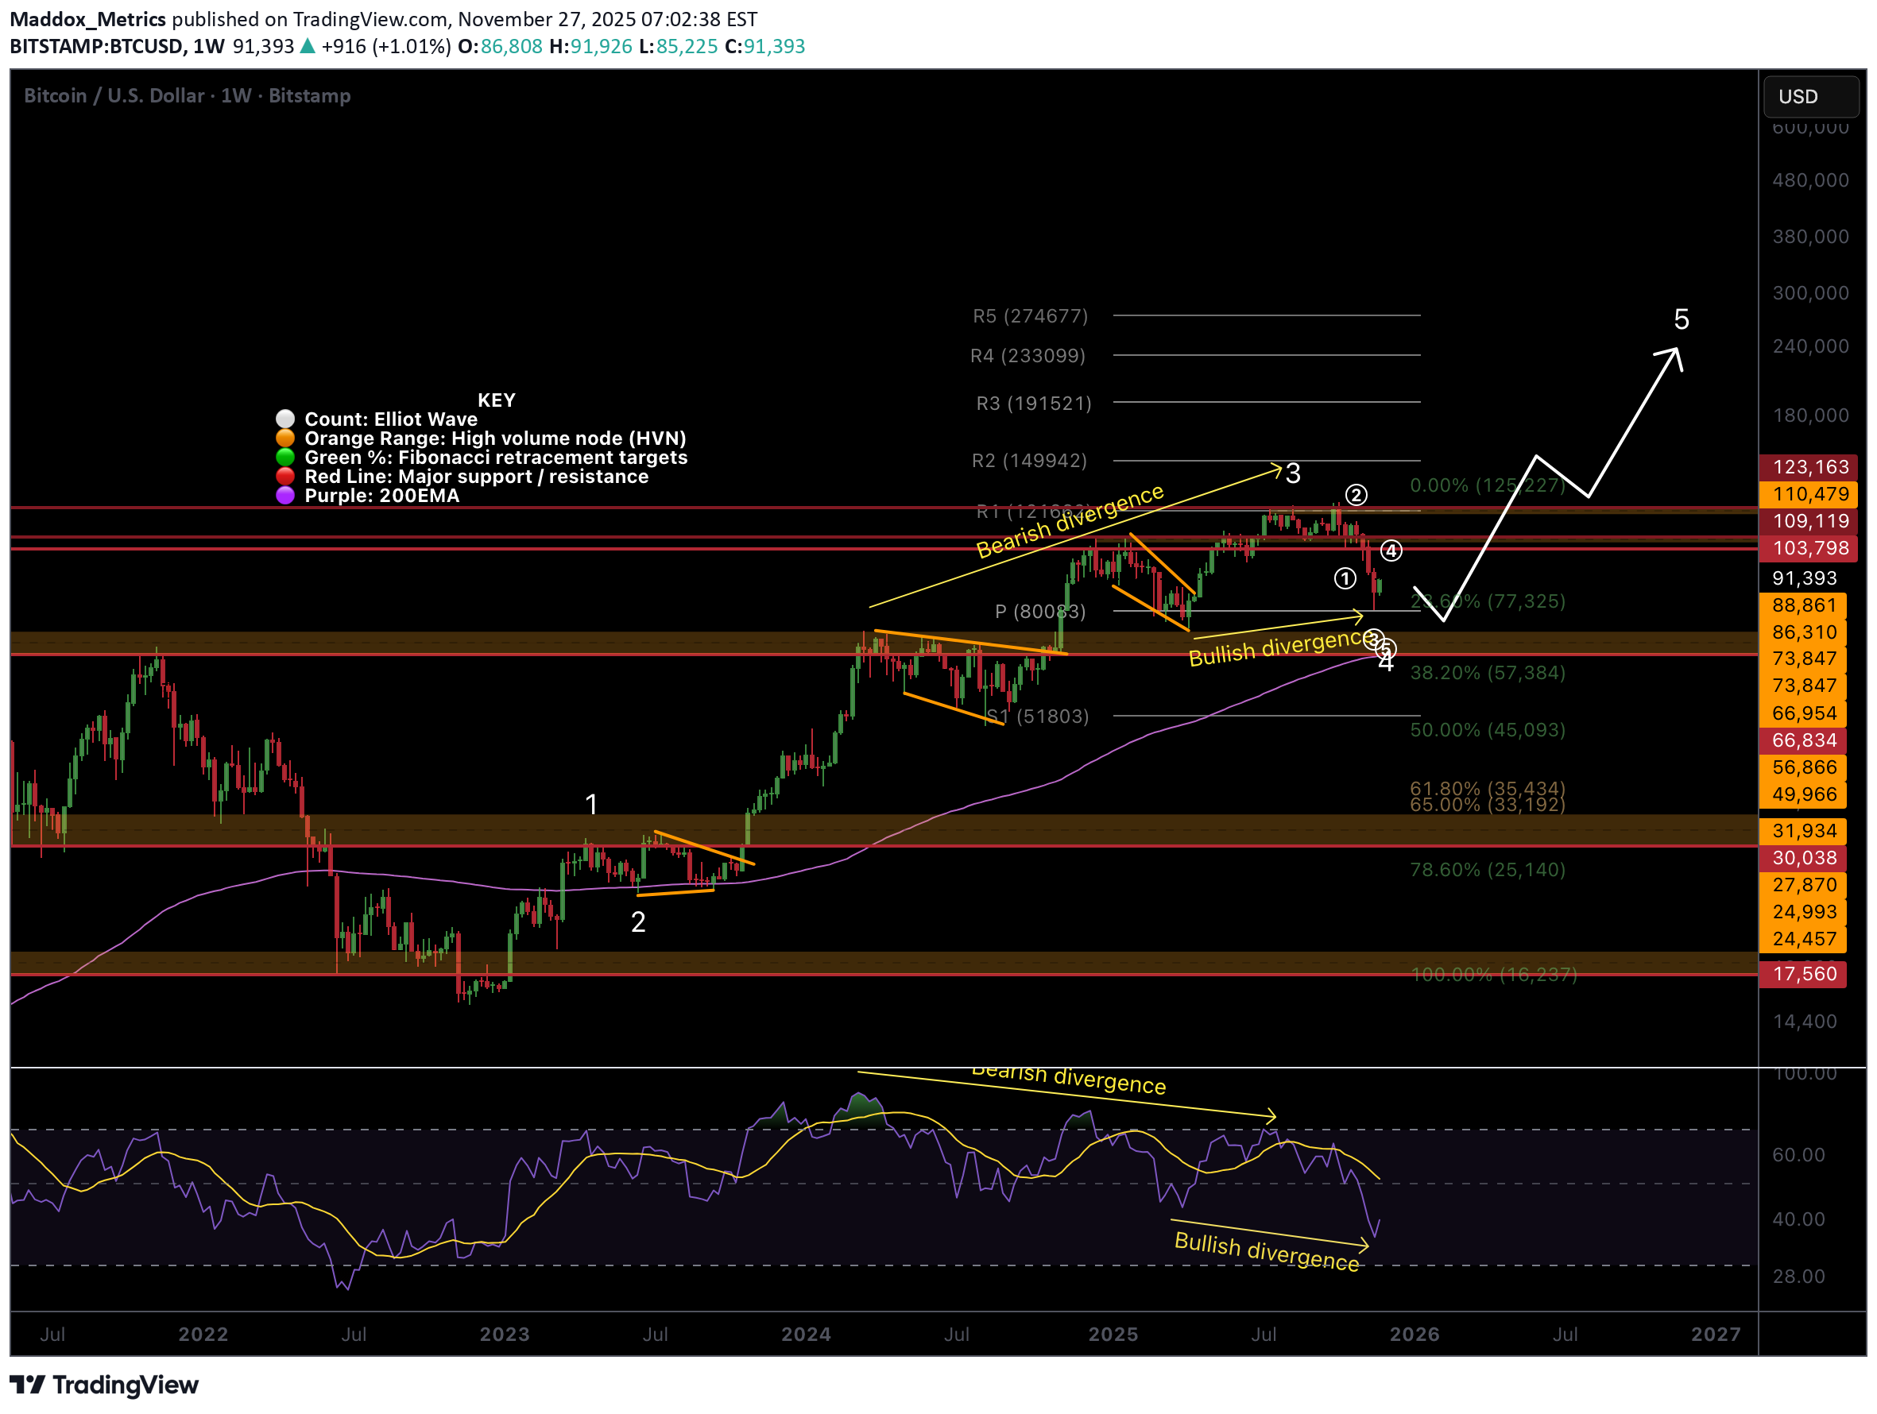
Task: Select the white Elliot Wave count dot in KEY
Action: tap(285, 418)
